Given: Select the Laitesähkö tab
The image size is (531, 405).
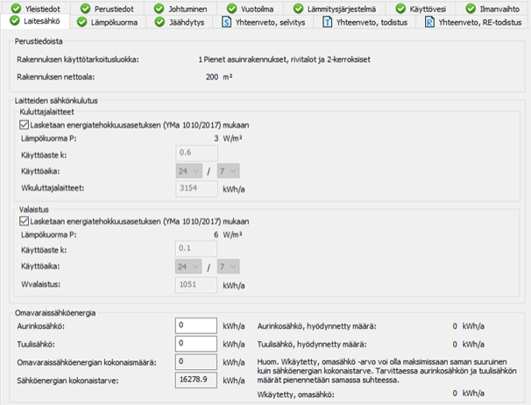Looking at the screenshot, I should coord(35,21).
